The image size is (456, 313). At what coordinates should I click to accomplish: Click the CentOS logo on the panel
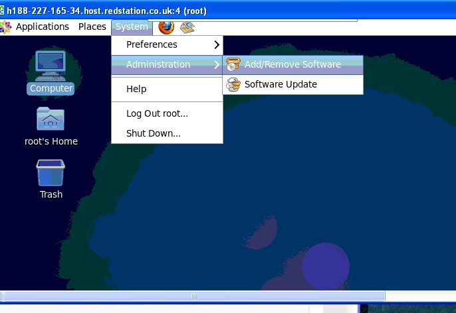click(x=6, y=27)
